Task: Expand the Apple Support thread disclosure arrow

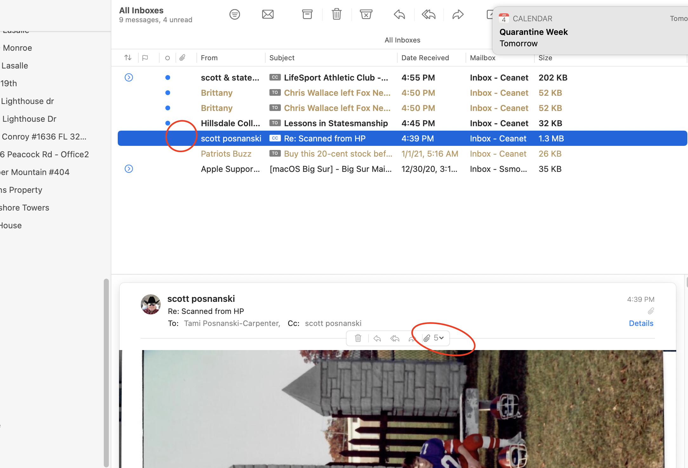Action: (x=129, y=169)
